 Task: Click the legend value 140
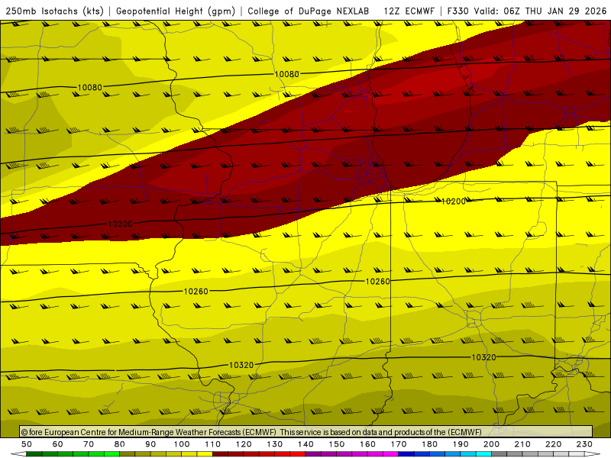(x=305, y=444)
